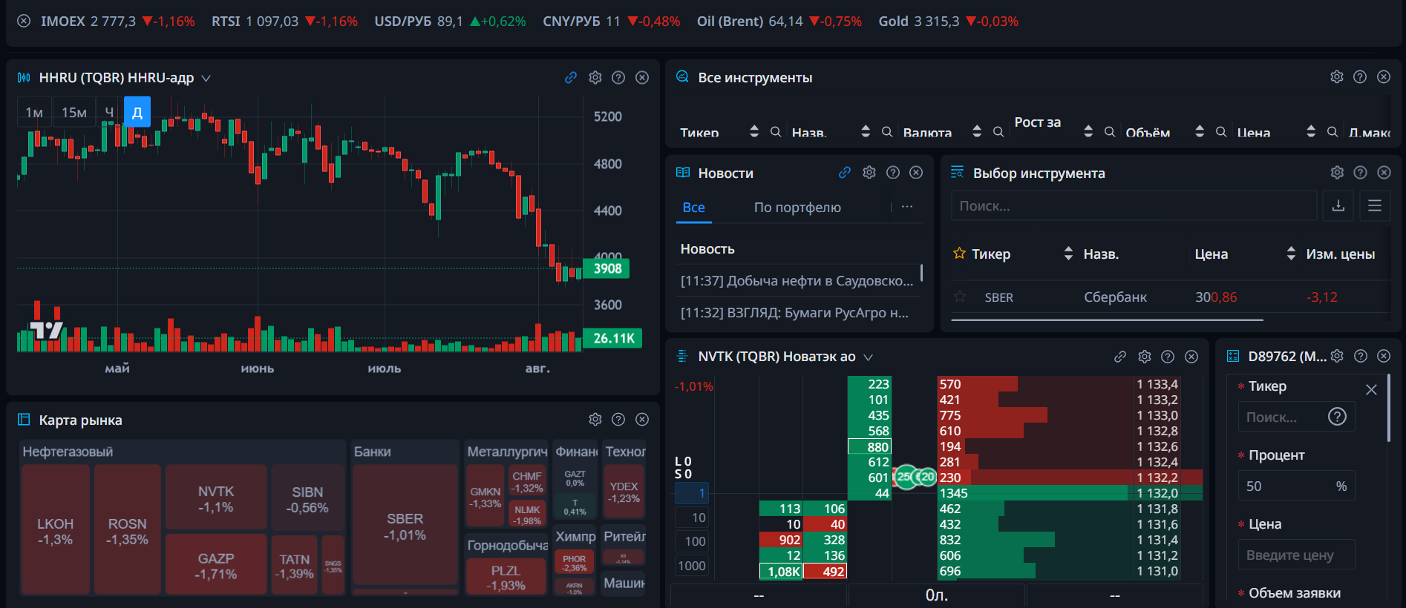The width and height of the screenshot is (1406, 608).
Task: Set order book lot quantity to 1
Action: tap(692, 493)
